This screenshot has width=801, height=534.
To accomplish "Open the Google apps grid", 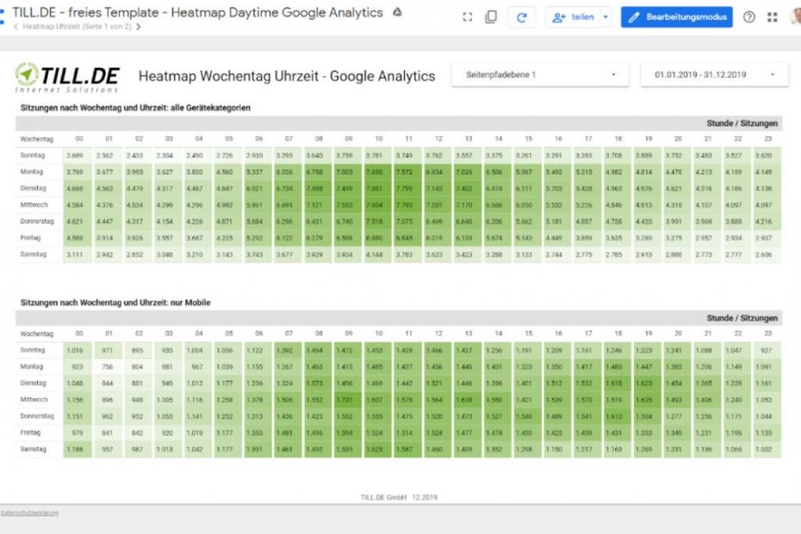I will [773, 17].
